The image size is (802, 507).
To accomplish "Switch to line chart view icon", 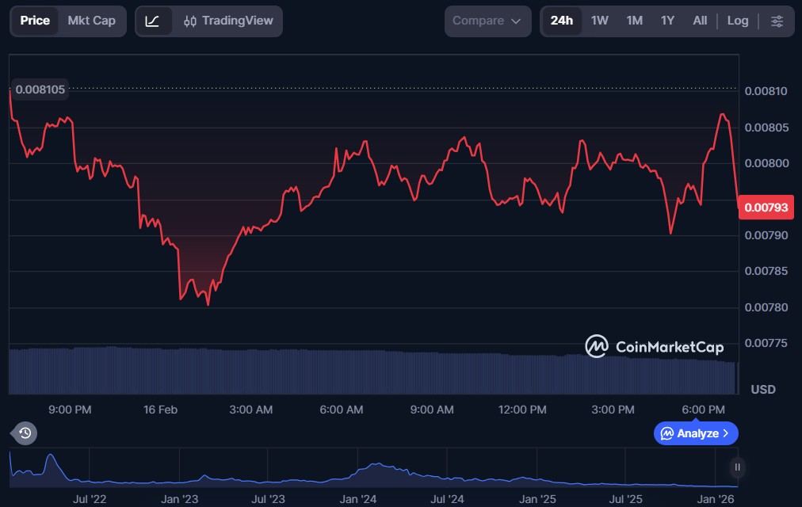I will 153,21.
